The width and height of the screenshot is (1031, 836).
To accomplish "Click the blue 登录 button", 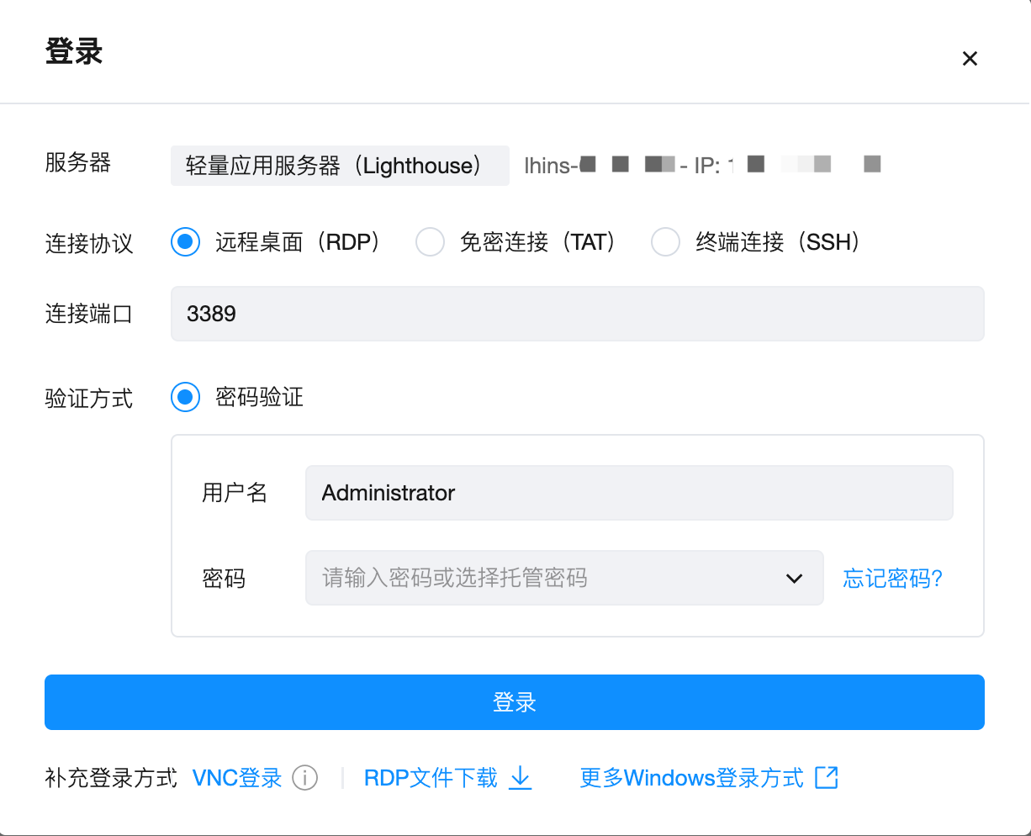I will click(515, 702).
